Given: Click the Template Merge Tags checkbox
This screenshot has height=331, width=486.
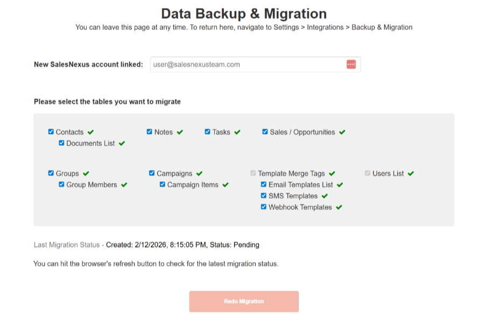Looking at the screenshot, I should click(x=253, y=173).
